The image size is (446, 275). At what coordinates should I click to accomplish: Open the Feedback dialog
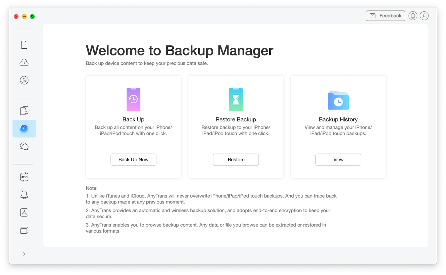click(385, 16)
